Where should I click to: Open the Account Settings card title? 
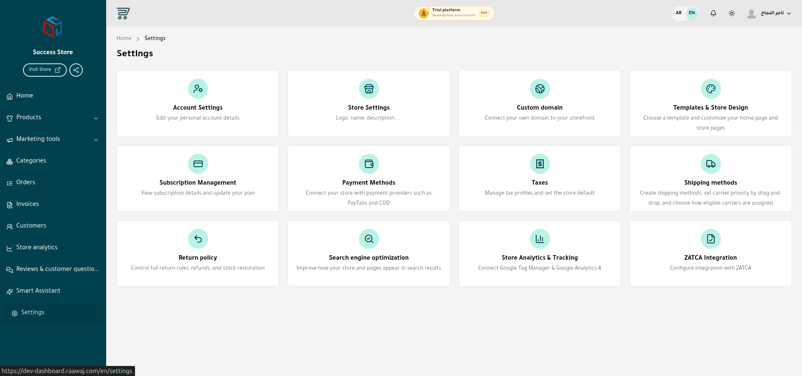click(x=198, y=108)
